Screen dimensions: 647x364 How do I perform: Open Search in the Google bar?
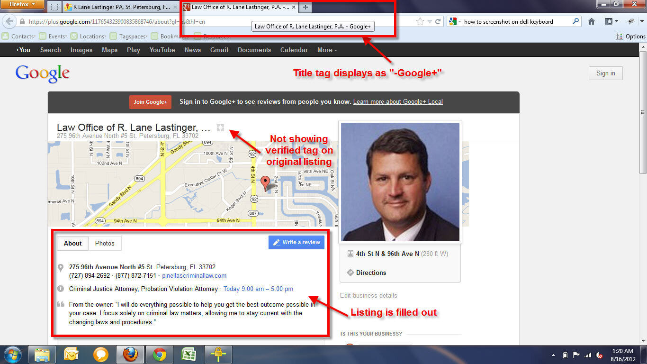tap(51, 50)
